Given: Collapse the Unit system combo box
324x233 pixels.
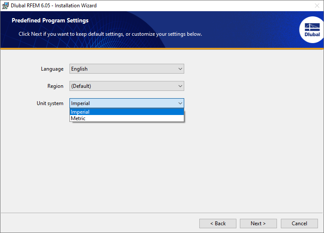Looking at the screenshot, I should 127,103.
